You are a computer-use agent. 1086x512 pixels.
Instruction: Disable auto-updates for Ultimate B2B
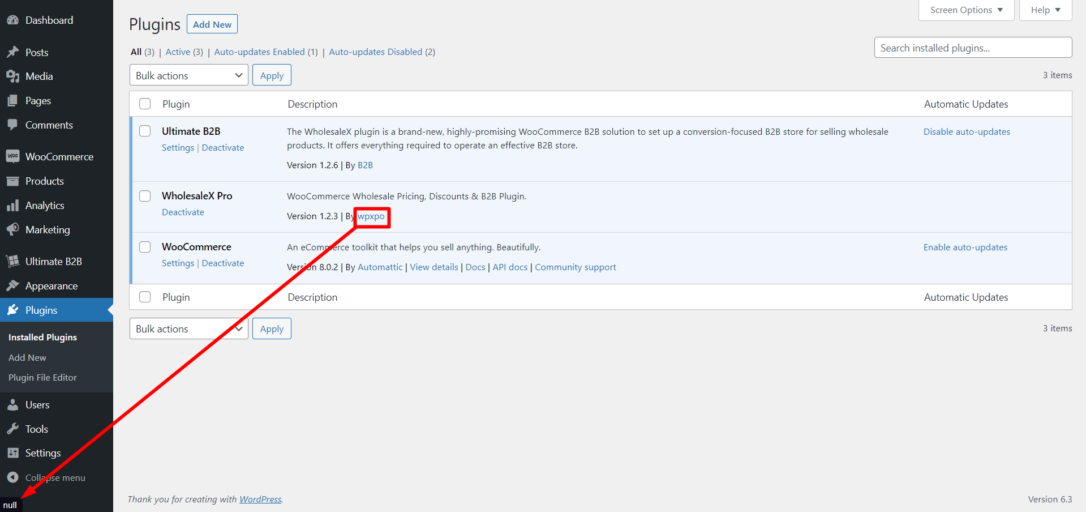pyautogui.click(x=967, y=132)
